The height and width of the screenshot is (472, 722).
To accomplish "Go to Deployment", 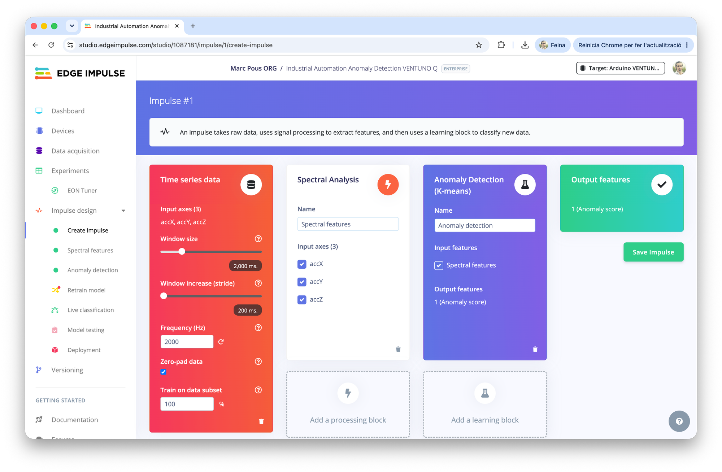I will (x=84, y=350).
